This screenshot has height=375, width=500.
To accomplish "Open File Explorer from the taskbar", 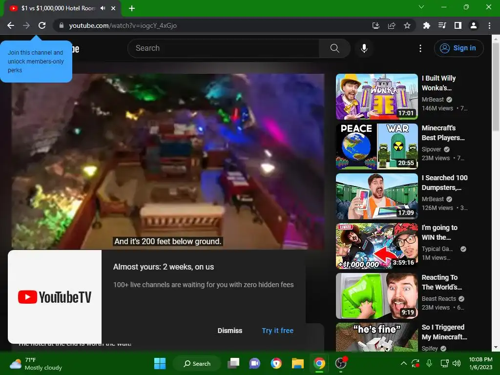I will (x=297, y=363).
